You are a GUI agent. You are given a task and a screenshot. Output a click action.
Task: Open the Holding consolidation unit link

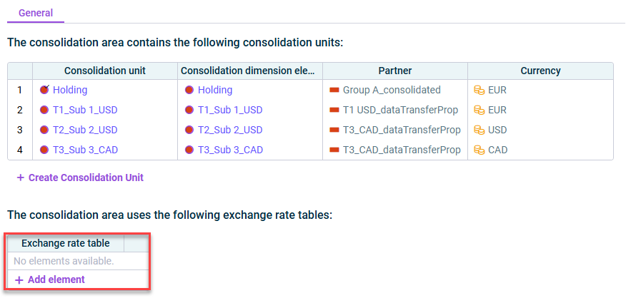(x=70, y=90)
